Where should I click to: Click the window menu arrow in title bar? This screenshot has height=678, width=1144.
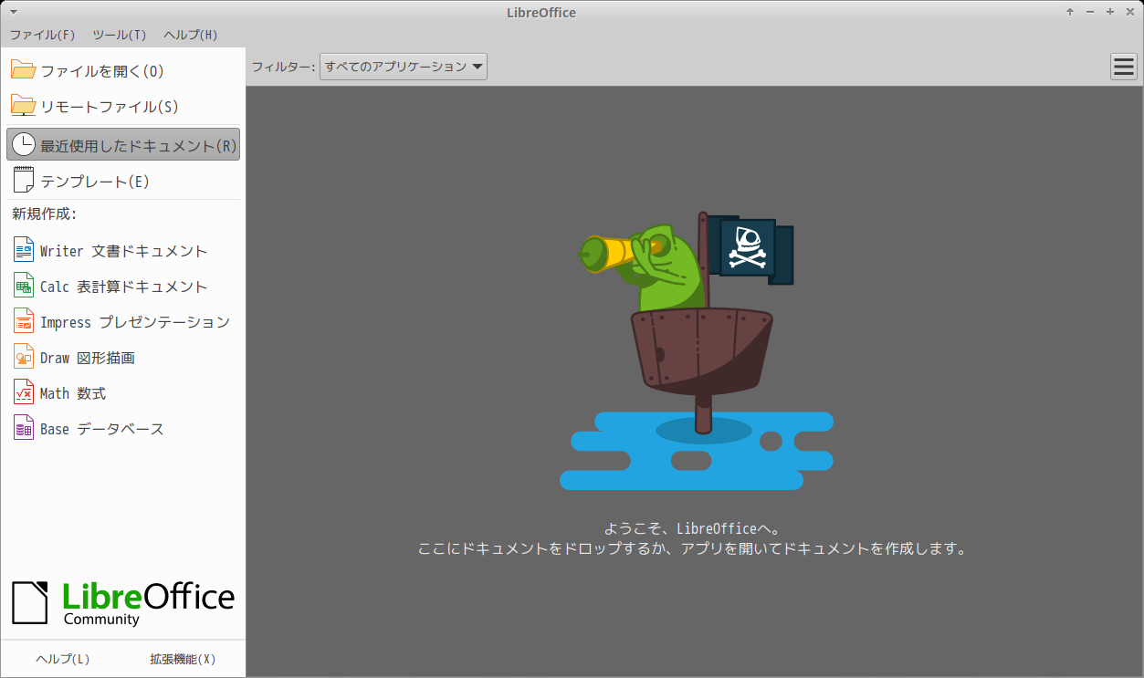[13, 12]
